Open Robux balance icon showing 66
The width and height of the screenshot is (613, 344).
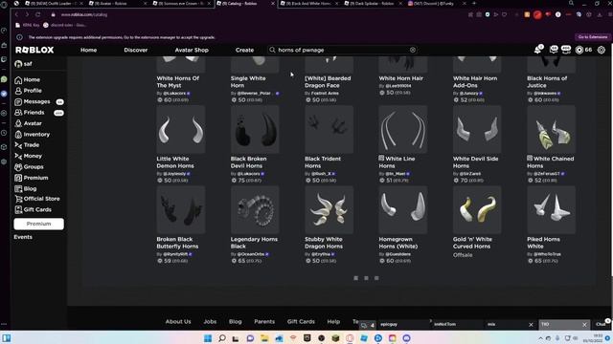pos(579,50)
